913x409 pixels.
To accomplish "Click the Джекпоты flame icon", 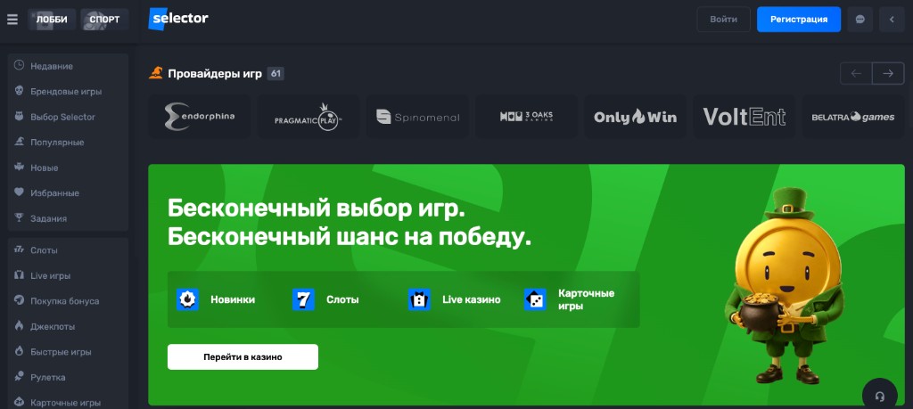I will coord(19,326).
